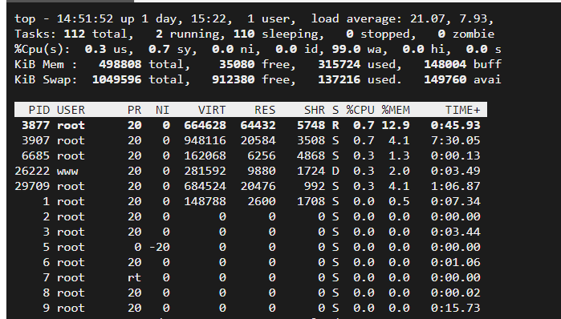Viewport: 561px width, 319px height.
Task: Click TIME+ value 0:45.93
Action: pos(455,125)
